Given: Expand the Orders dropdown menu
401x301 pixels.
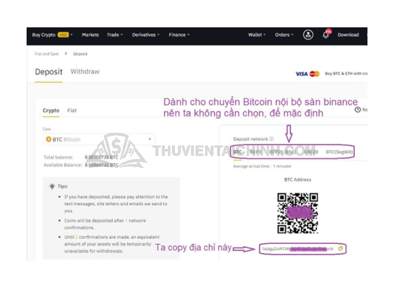Looking at the screenshot, I should (284, 35).
